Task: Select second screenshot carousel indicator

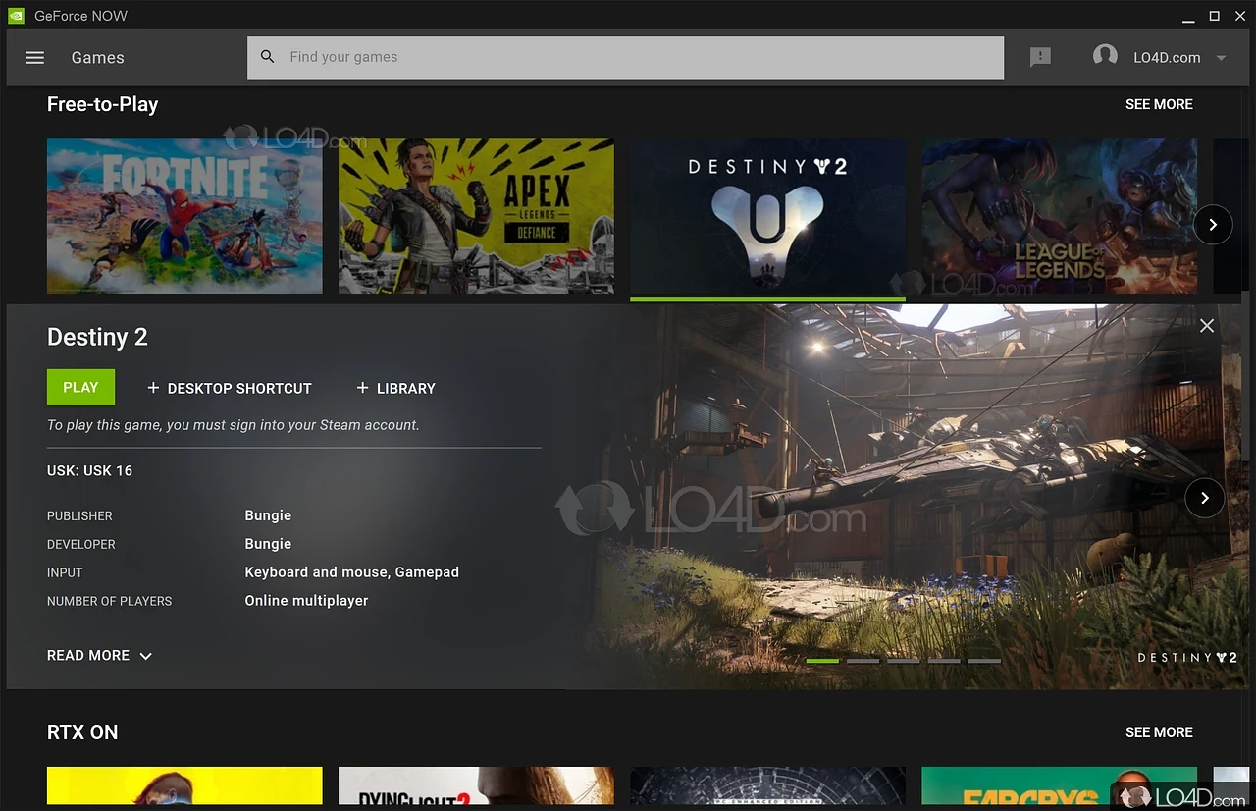Action: click(863, 661)
